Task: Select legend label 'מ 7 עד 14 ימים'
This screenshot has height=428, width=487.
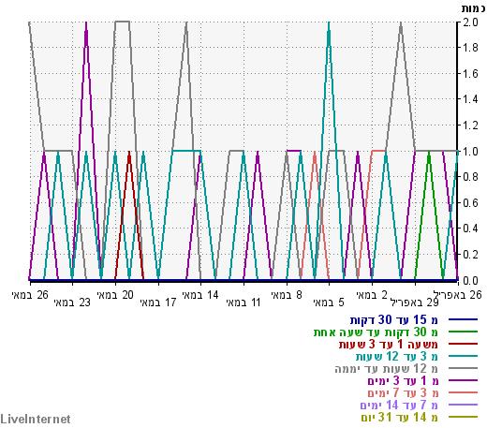Action: [x=399, y=406]
